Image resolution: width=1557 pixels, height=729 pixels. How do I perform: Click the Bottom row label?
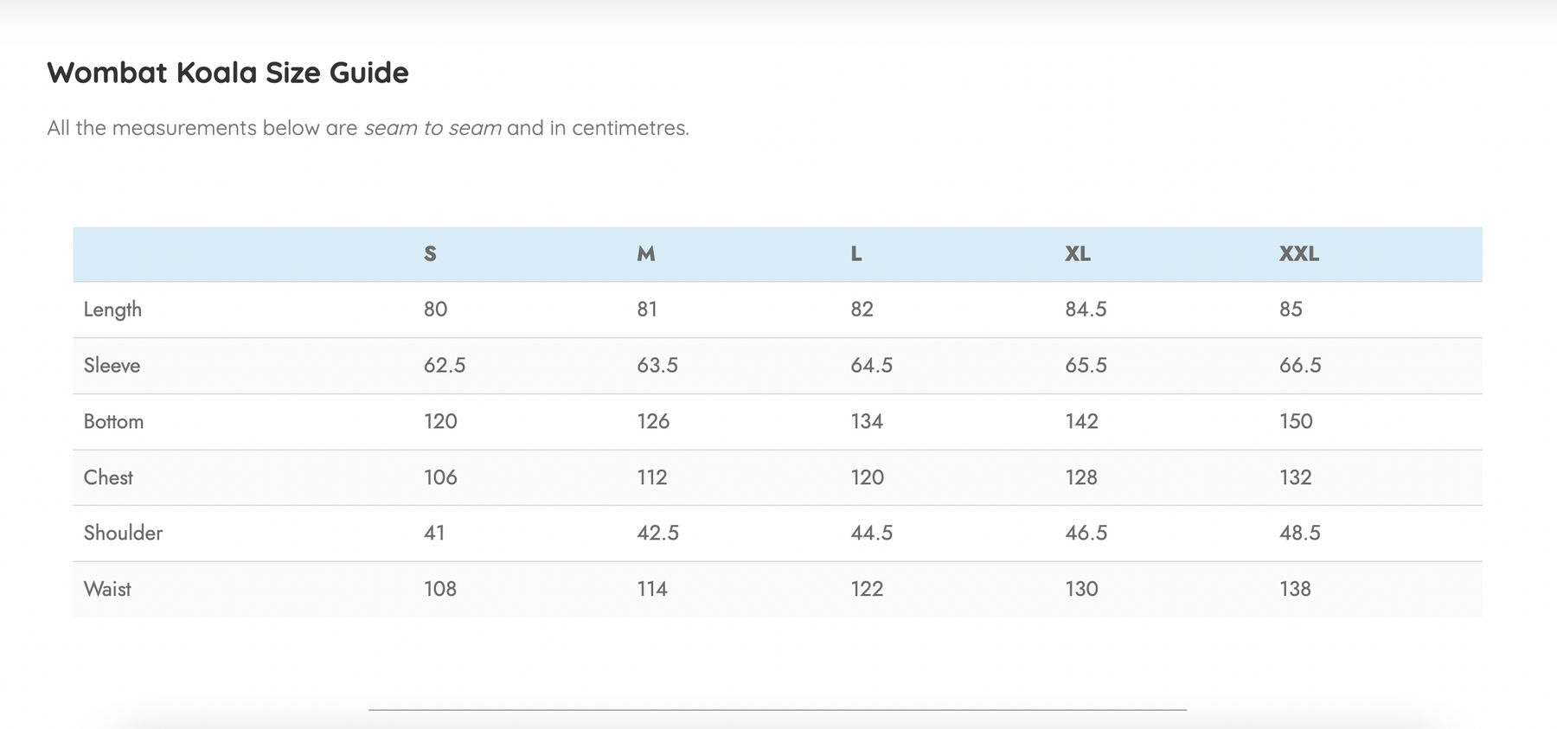click(x=113, y=421)
